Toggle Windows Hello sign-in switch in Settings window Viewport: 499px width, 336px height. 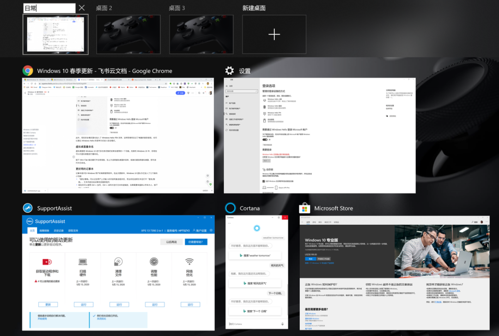(265, 140)
